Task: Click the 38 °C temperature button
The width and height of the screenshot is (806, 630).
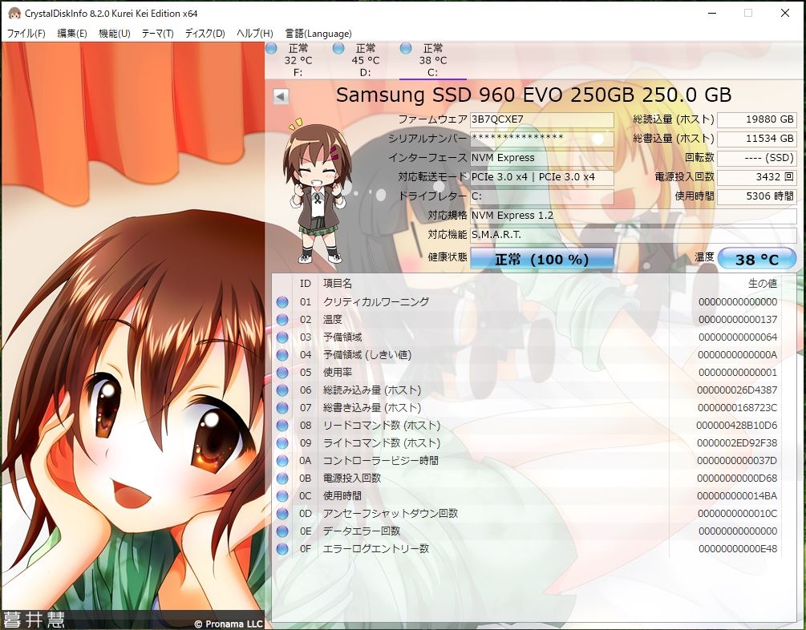Action: [x=756, y=259]
